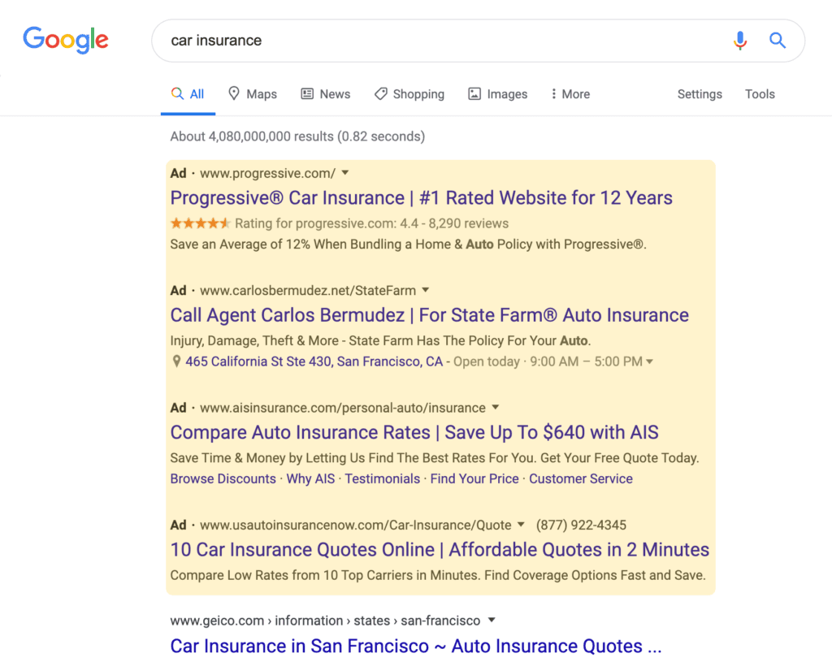The height and width of the screenshot is (662, 832).
Task: Switch to the News tab
Action: click(x=325, y=94)
